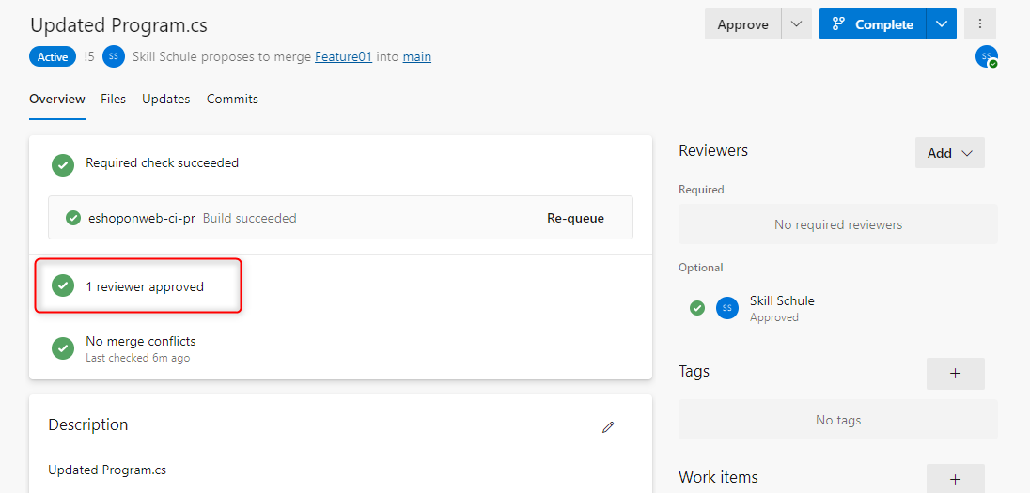
Task: Click the plus icon next to Work items
Action: tap(955, 479)
